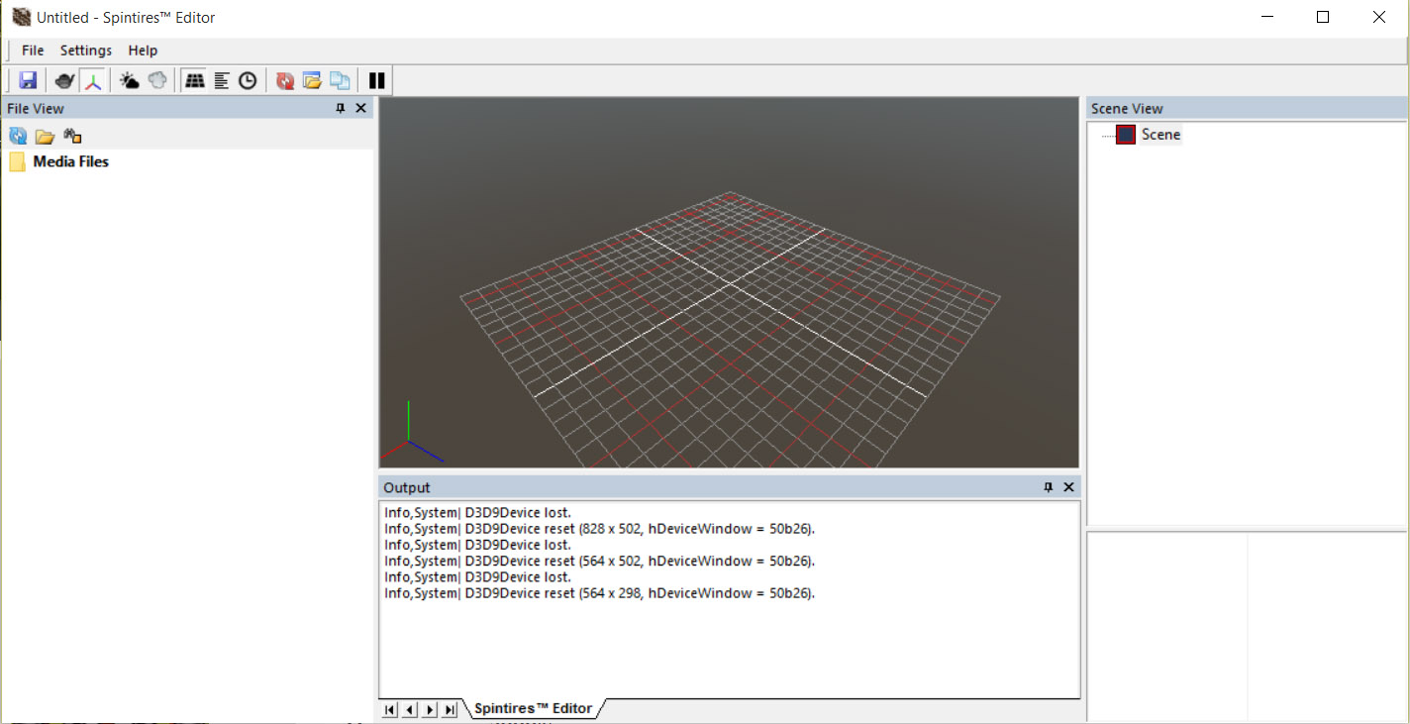Click the binoculars find icon in File View
This screenshot has width=1410, height=724.
point(72,136)
